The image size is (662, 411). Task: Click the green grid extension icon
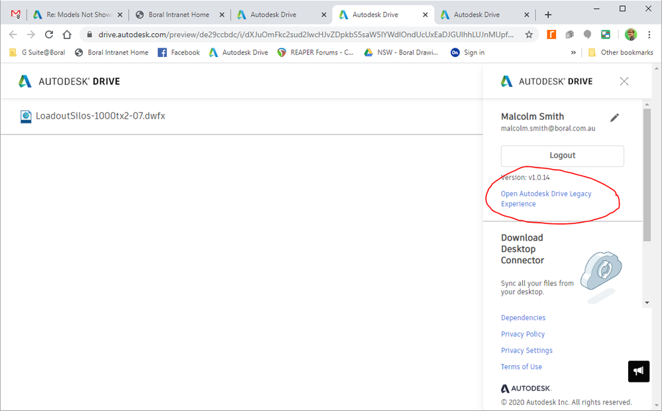coord(606,34)
